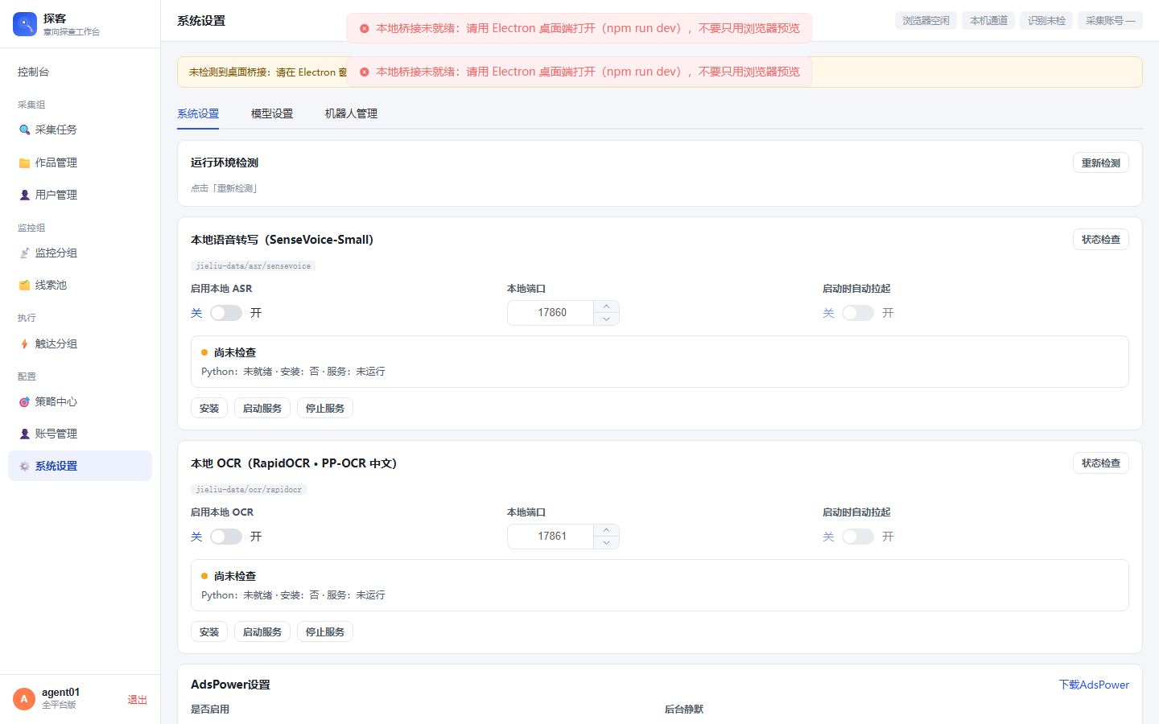Click the target icon beside 策略中心
This screenshot has height=724, width=1159.
25,401
